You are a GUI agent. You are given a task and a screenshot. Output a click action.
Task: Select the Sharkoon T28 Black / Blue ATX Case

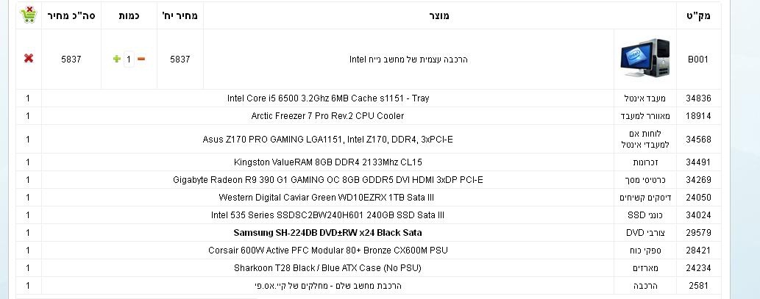pyautogui.click(x=327, y=268)
